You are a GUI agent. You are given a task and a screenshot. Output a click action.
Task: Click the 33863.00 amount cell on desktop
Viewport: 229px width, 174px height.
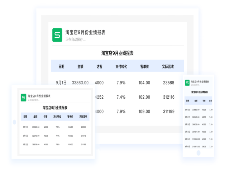click(80, 83)
